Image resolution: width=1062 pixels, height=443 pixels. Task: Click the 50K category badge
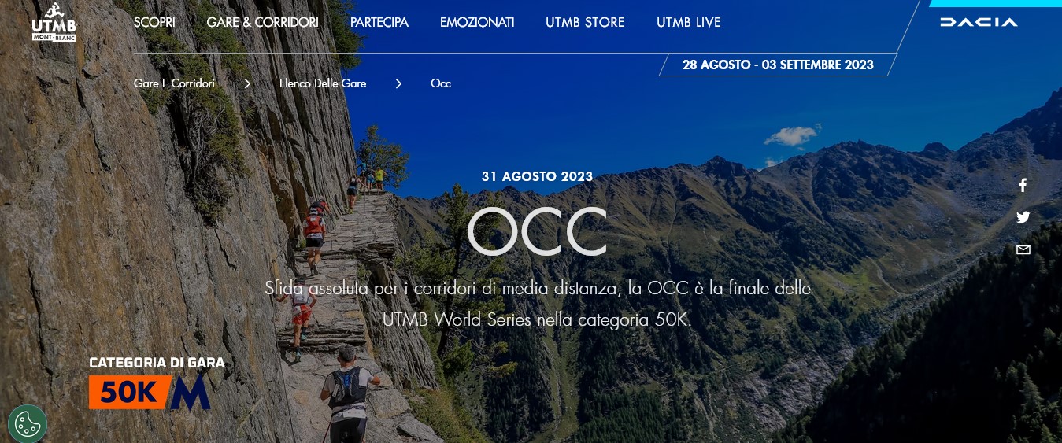130,392
